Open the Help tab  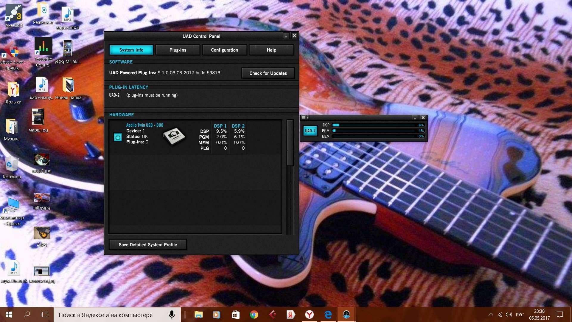(x=271, y=50)
